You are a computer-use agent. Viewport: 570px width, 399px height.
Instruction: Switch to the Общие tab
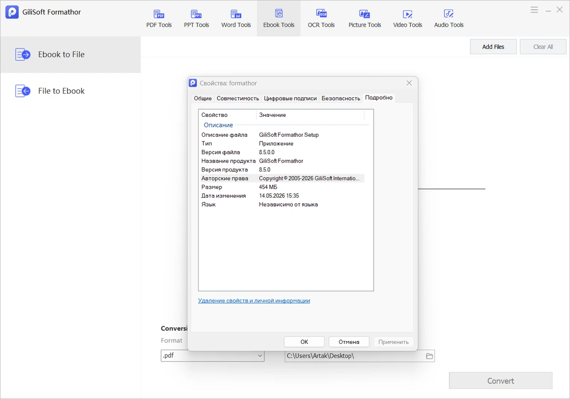pos(203,98)
